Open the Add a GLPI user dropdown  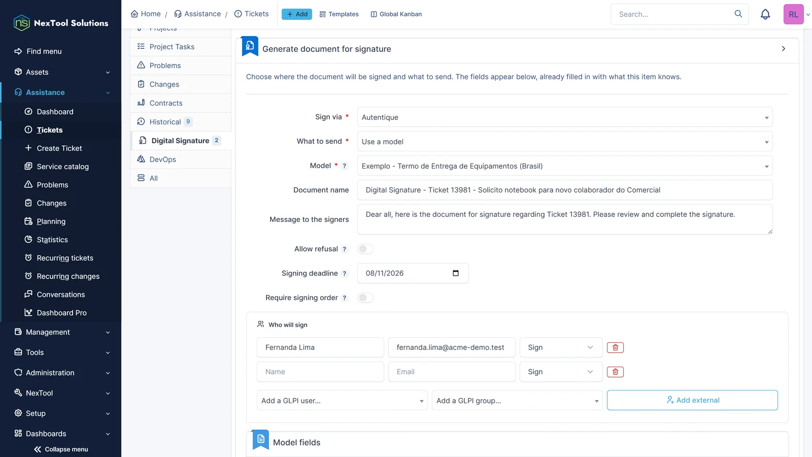click(342, 401)
